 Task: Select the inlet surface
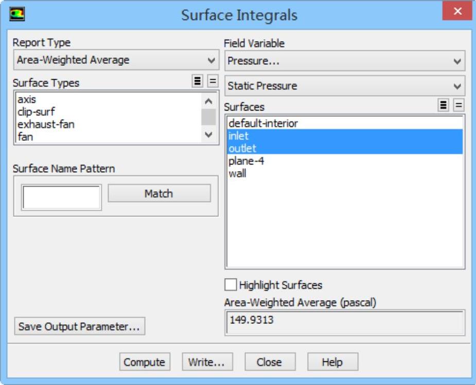[238, 136]
